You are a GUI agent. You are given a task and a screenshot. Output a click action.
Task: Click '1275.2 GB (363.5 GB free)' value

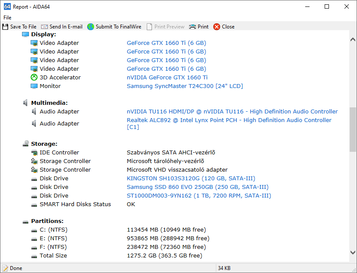164,256
